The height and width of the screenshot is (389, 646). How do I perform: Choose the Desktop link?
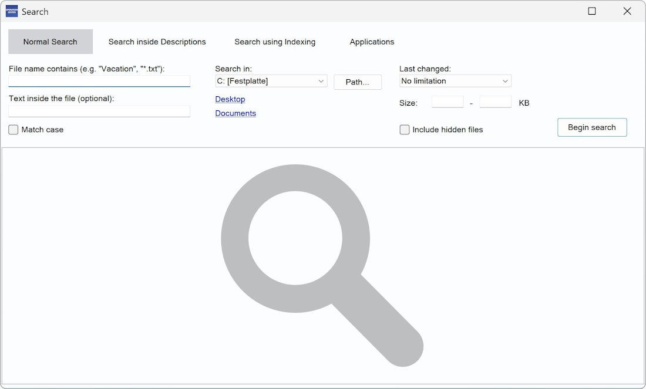coord(230,99)
